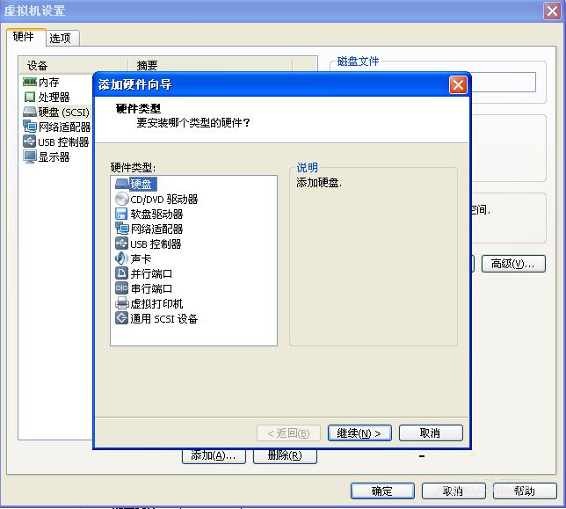The height and width of the screenshot is (509, 566).
Task: Choose the 网络适配器 icon in hardware type list
Action: 121,229
